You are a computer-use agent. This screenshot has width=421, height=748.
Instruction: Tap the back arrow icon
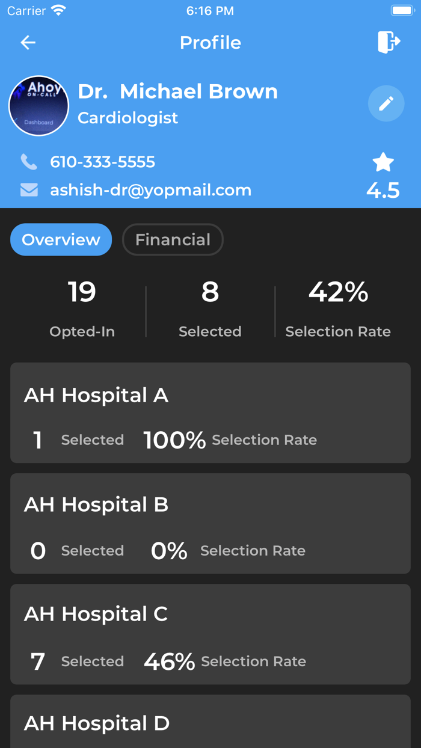pyautogui.click(x=28, y=43)
